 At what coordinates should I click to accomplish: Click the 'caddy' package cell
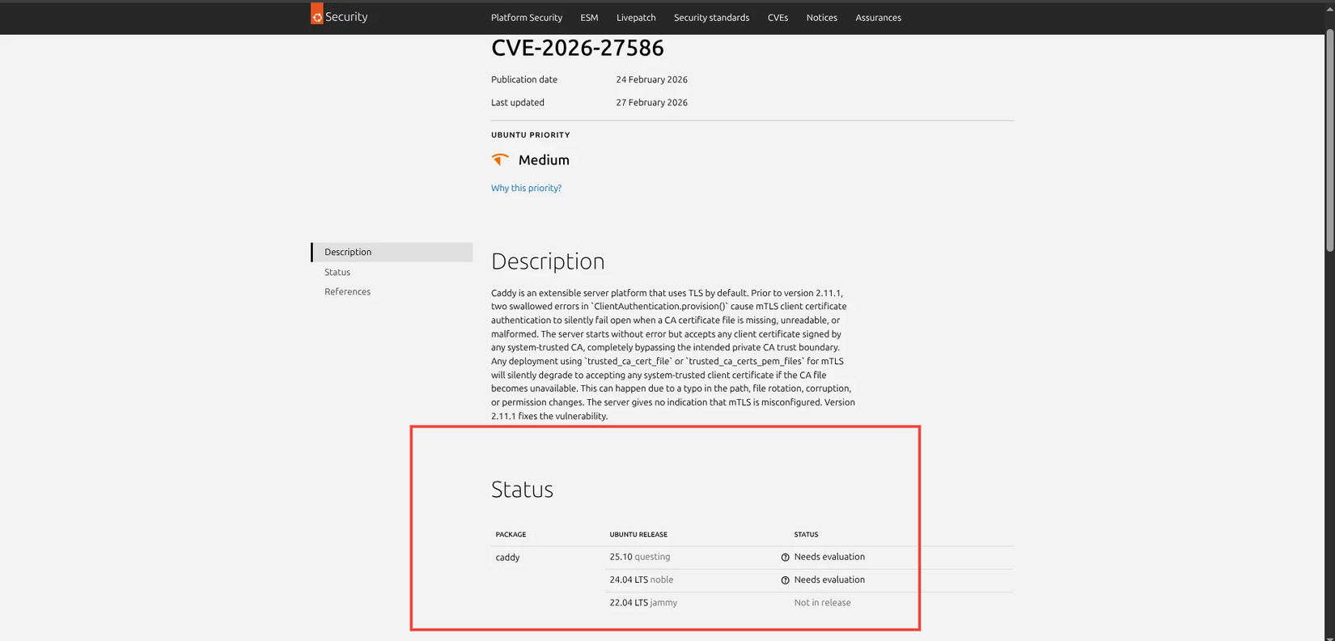click(507, 557)
